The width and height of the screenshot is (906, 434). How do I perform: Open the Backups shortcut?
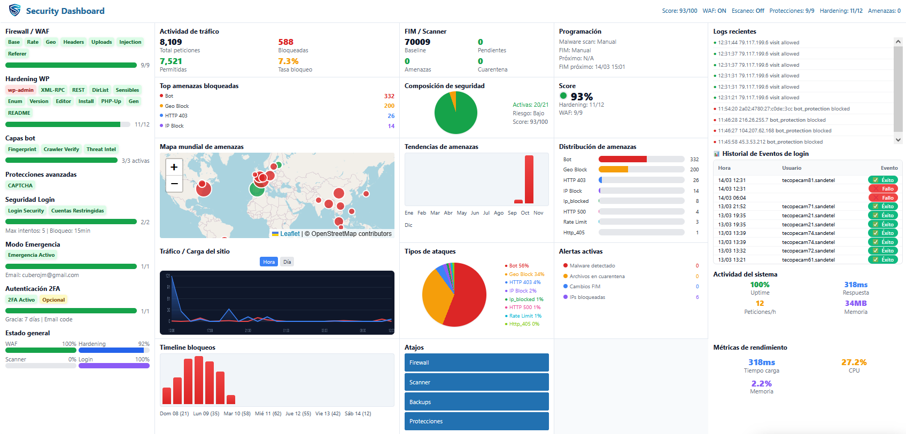point(477,402)
